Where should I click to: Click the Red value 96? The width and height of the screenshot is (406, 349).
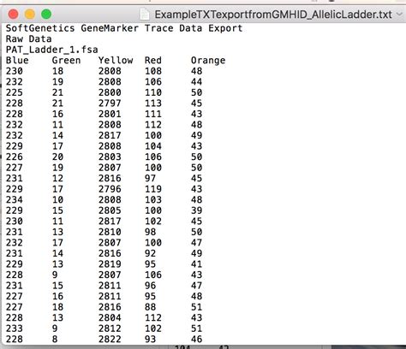coord(150,286)
